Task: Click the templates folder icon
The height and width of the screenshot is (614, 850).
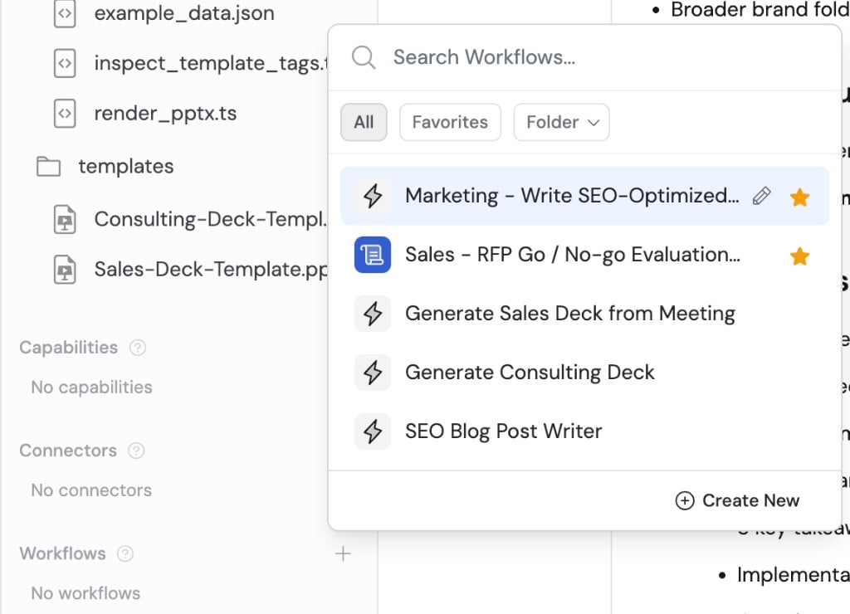Action: coord(48,167)
